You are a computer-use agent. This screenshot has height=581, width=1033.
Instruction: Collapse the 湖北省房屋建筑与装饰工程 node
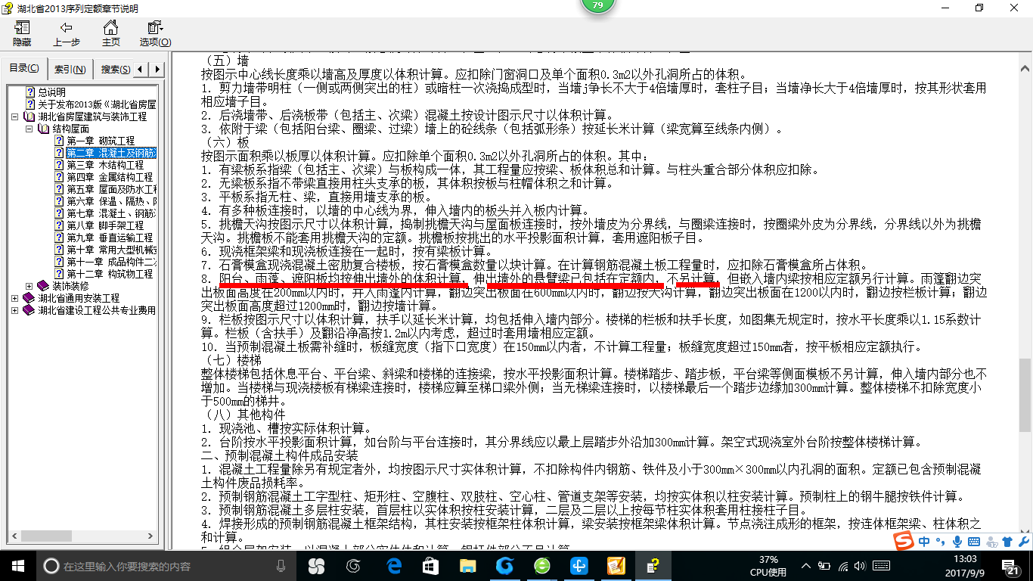[15, 117]
